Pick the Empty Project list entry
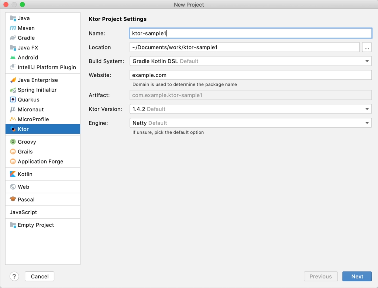The image size is (378, 288). pos(43,225)
